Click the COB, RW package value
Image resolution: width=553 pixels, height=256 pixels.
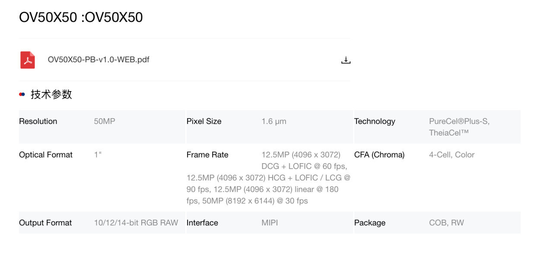(x=446, y=223)
